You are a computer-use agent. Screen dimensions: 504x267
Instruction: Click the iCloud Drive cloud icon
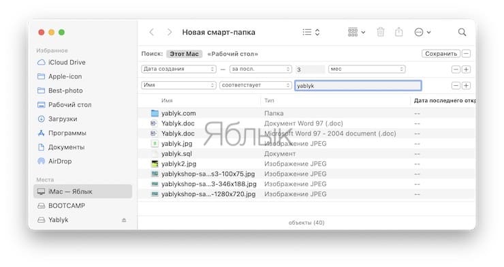click(41, 63)
